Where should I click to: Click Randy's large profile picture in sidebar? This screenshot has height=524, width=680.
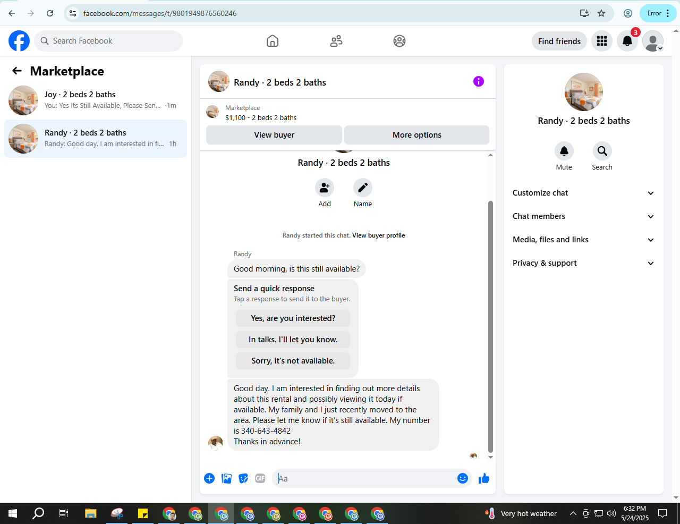(584, 92)
